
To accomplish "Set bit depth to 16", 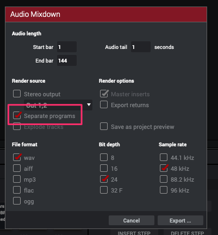I will (104, 168).
